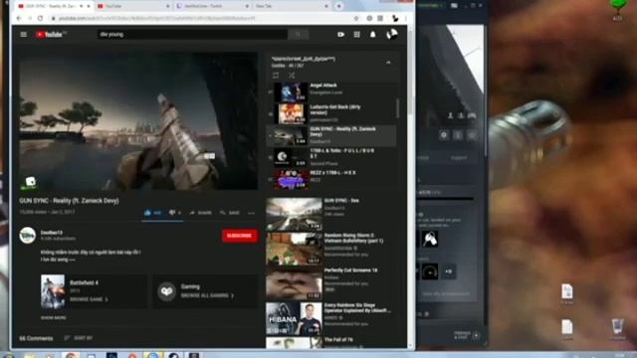Collapse the playlist panel with chevron
The width and height of the screenshot is (637, 358).
(x=388, y=62)
